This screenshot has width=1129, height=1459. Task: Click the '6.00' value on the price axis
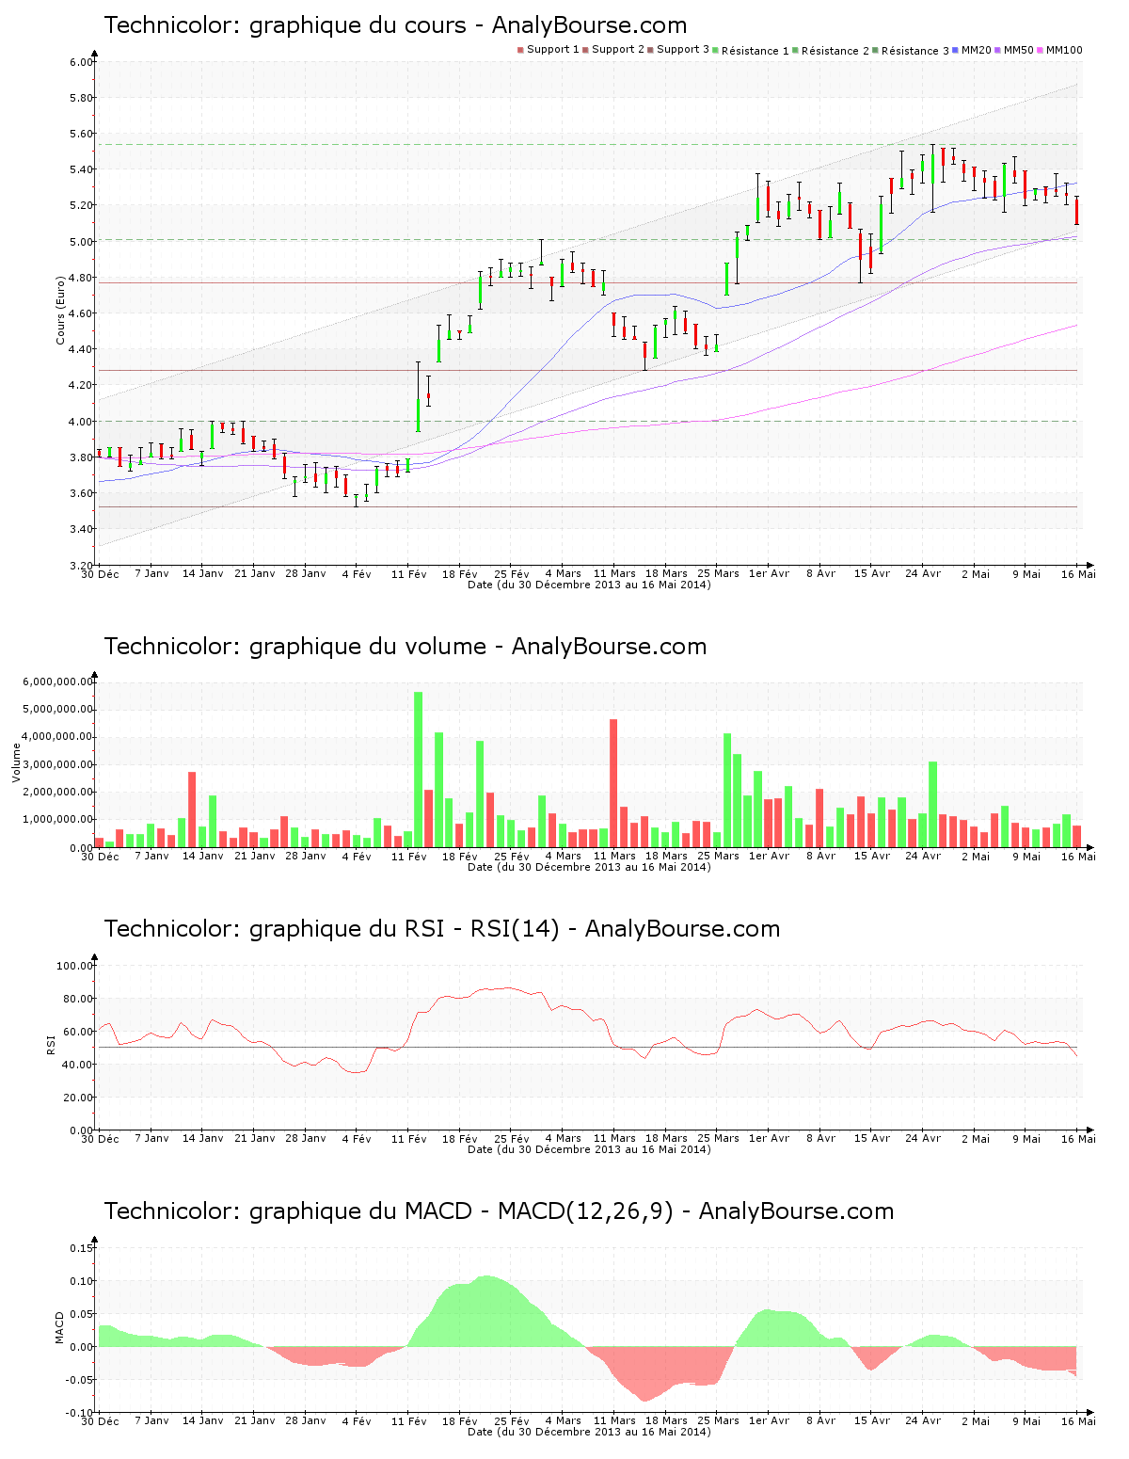81,62
